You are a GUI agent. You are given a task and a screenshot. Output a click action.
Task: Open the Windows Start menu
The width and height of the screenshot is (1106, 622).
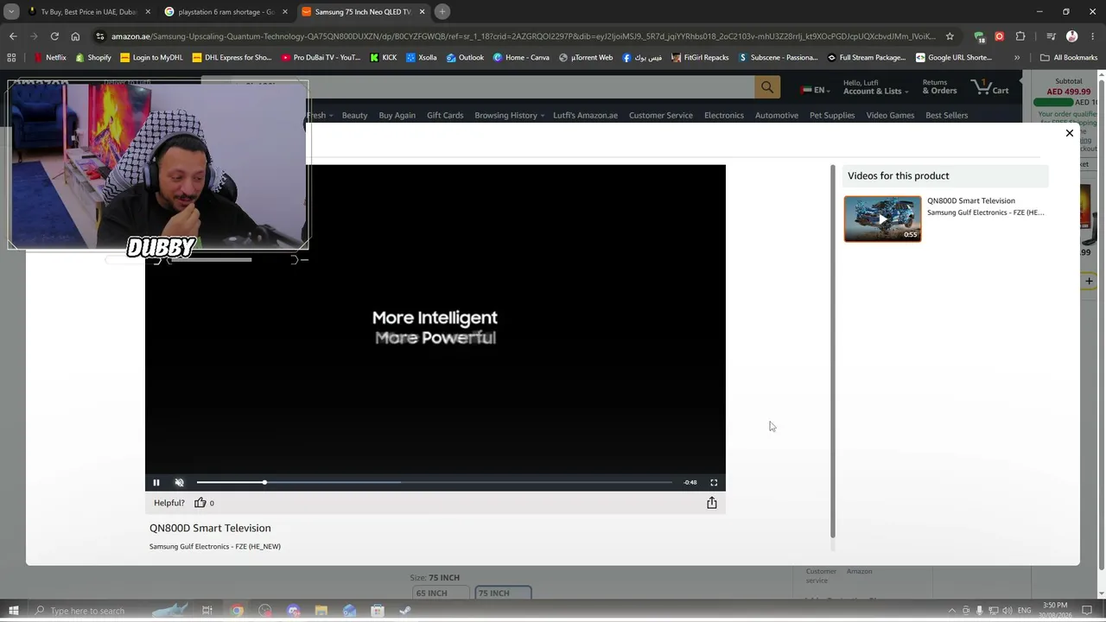[x=13, y=611]
